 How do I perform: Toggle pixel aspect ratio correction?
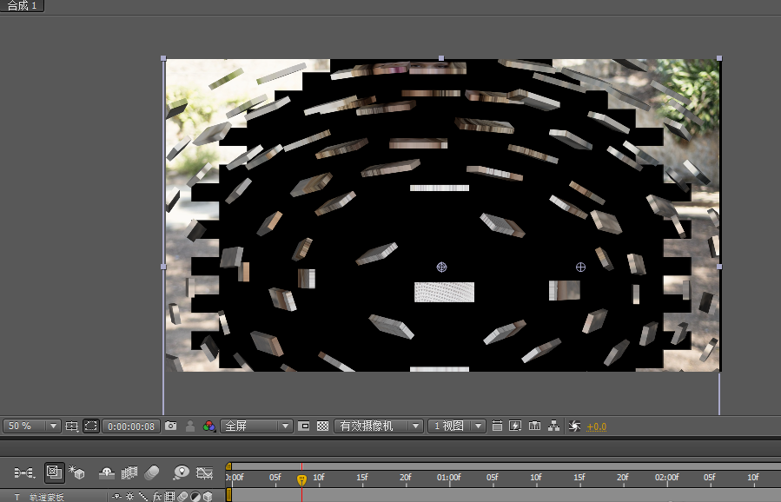click(497, 426)
